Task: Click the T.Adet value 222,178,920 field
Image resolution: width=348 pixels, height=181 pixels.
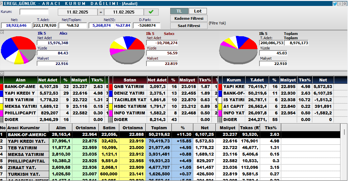Action: (x=45, y=25)
